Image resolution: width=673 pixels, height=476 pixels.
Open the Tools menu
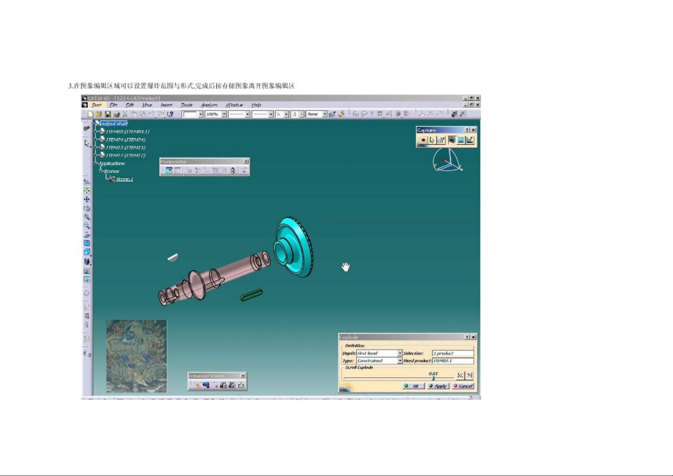[x=187, y=105]
